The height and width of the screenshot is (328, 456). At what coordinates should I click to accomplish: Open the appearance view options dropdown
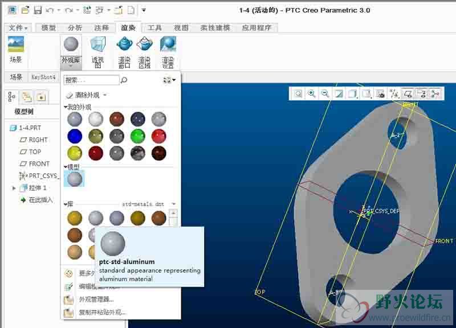pos(169,80)
